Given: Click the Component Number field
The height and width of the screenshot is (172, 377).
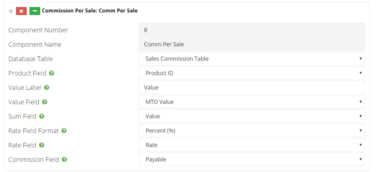Looking at the screenshot, I should pyautogui.click(x=252, y=30).
